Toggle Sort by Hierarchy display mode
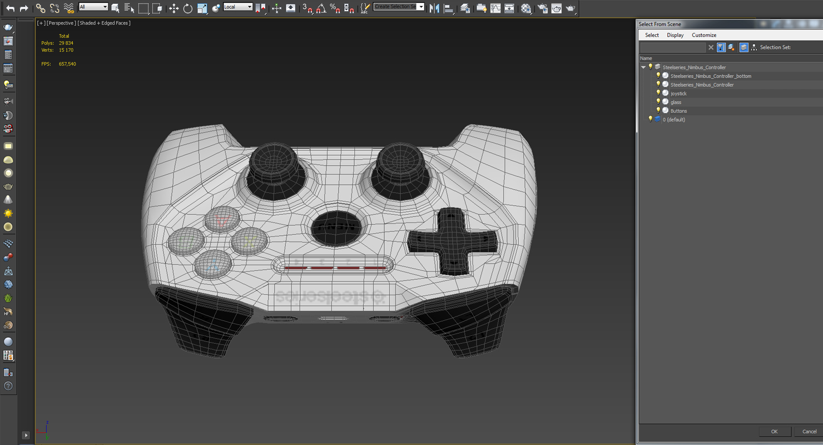The image size is (823, 445). coord(754,48)
